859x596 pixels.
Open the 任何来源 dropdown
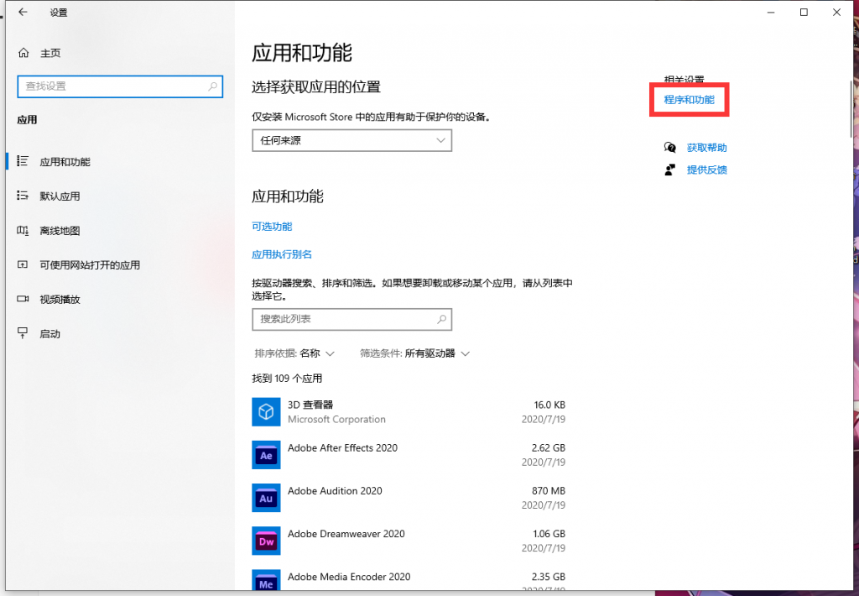pyautogui.click(x=351, y=140)
